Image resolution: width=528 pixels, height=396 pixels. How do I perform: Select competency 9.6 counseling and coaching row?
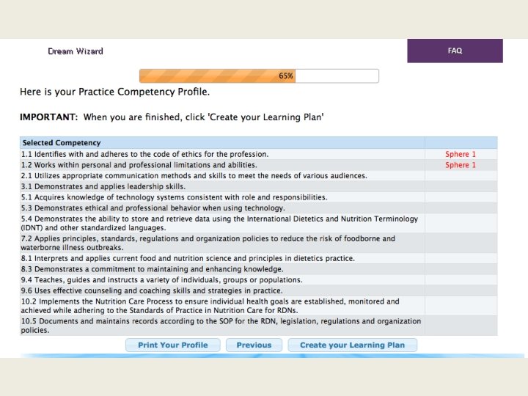(x=153, y=290)
